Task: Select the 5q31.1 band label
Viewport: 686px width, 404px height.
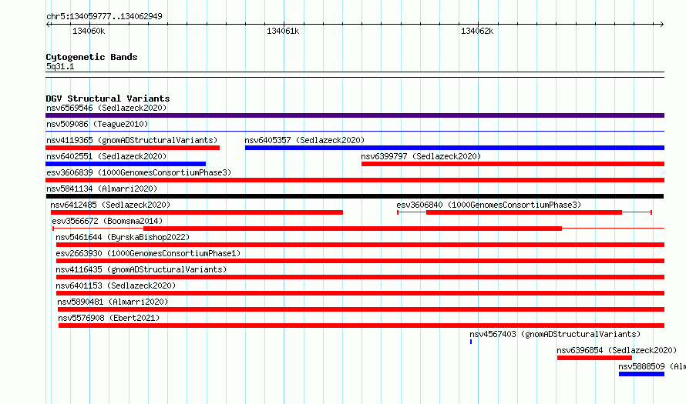Action: [60, 66]
